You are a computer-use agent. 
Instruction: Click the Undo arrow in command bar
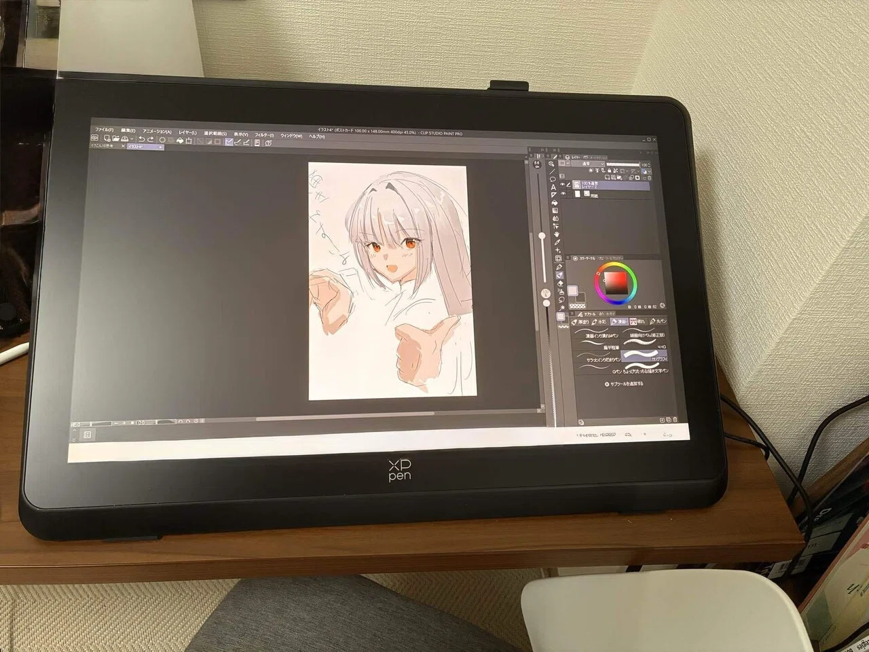(141, 139)
